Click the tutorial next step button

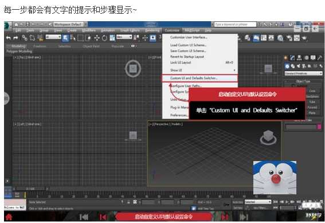coord(225,217)
